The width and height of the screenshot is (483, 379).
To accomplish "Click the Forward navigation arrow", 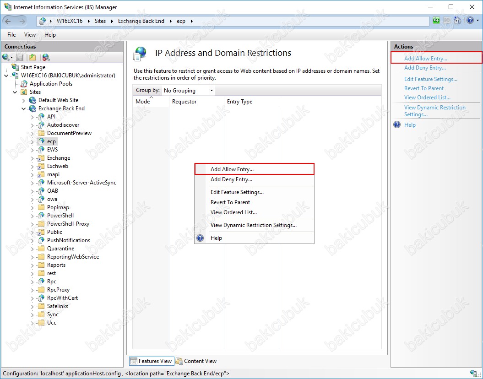I will 22,21.
